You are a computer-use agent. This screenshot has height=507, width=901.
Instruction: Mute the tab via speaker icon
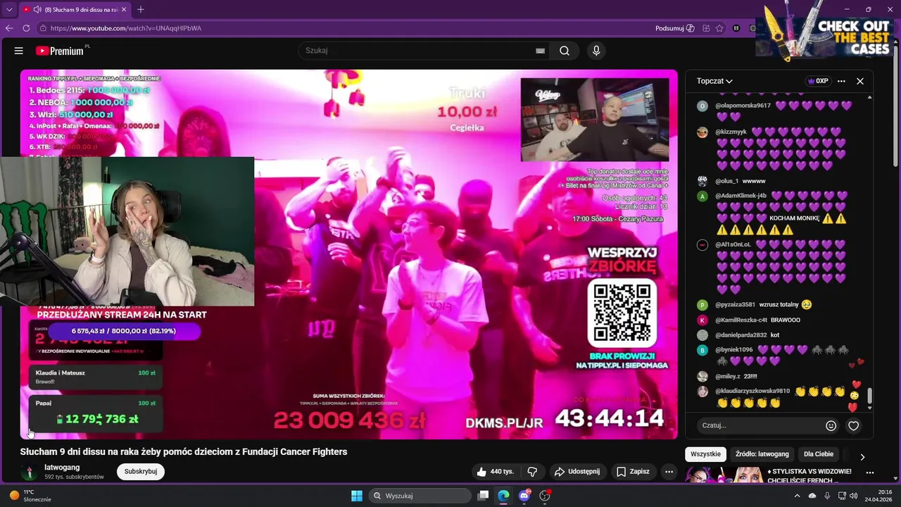pyautogui.click(x=36, y=9)
